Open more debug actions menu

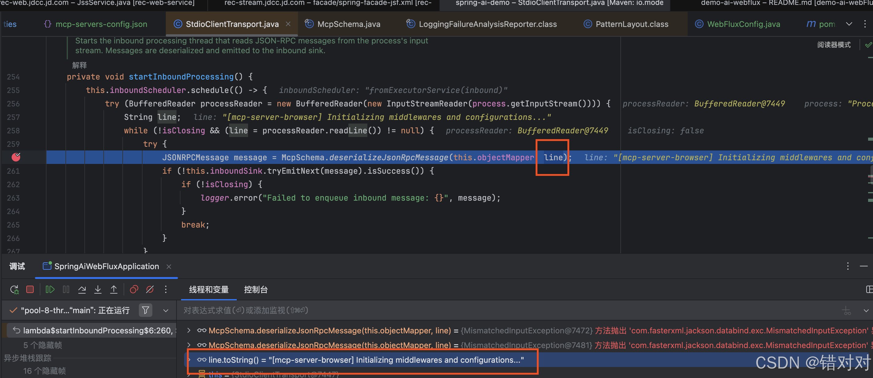point(165,289)
